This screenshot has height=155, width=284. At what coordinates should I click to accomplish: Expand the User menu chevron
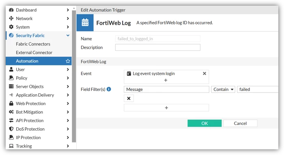click(68, 69)
